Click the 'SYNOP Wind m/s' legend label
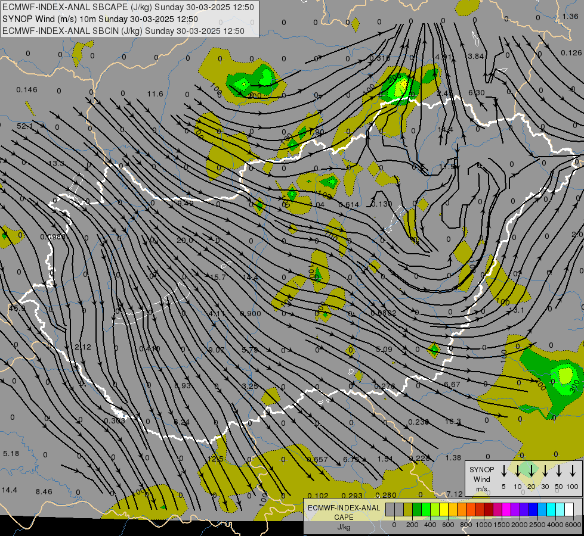The height and width of the screenshot is (536, 584). (x=481, y=479)
